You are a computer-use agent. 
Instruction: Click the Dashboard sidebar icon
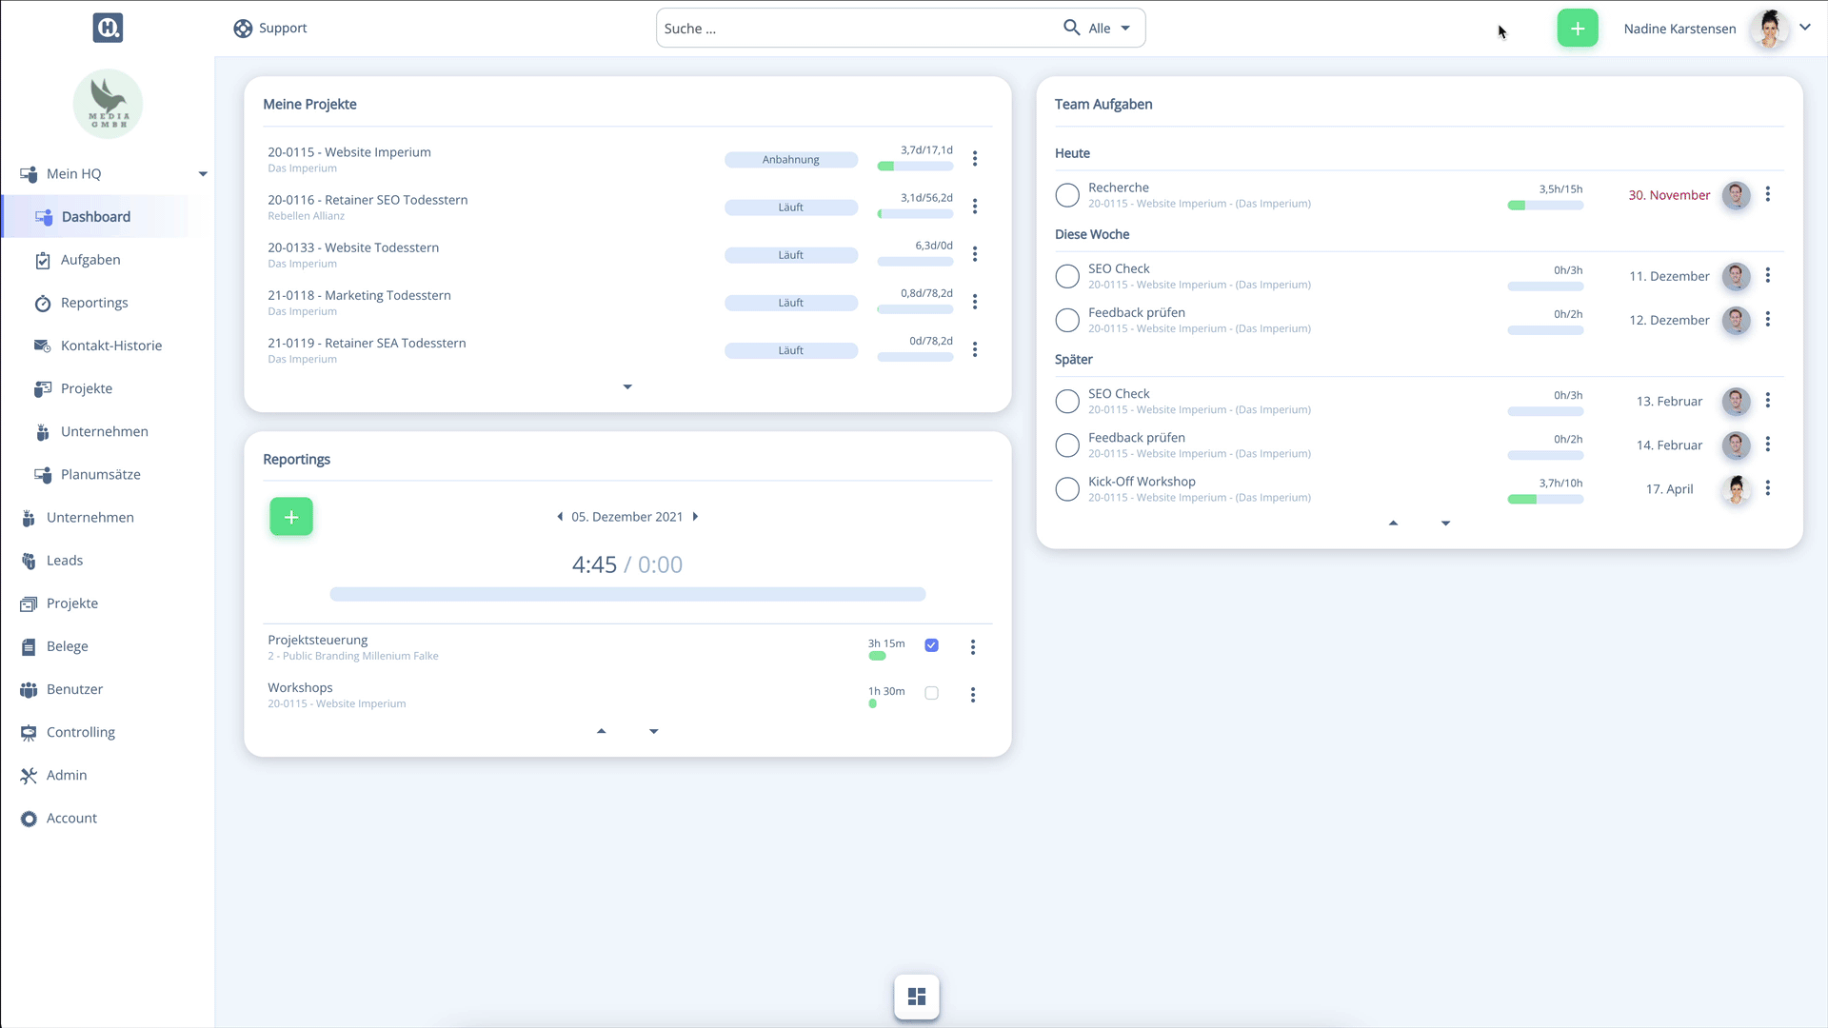point(43,216)
